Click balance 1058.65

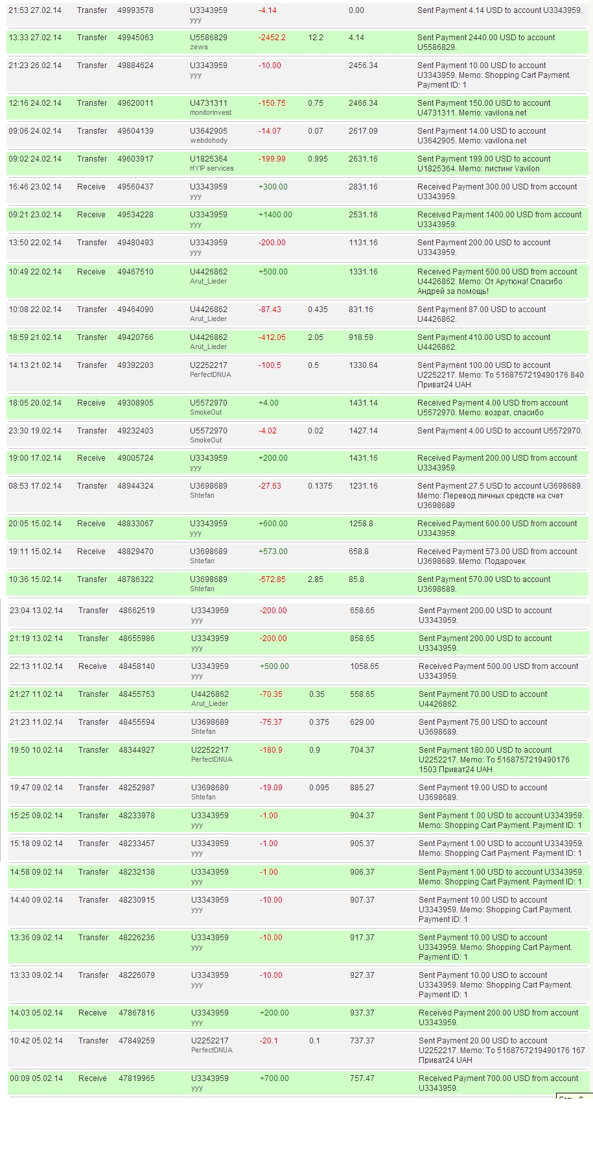coord(364,666)
